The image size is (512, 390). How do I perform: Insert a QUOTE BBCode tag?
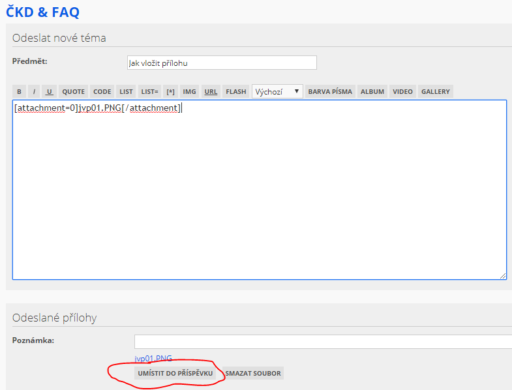[74, 92]
